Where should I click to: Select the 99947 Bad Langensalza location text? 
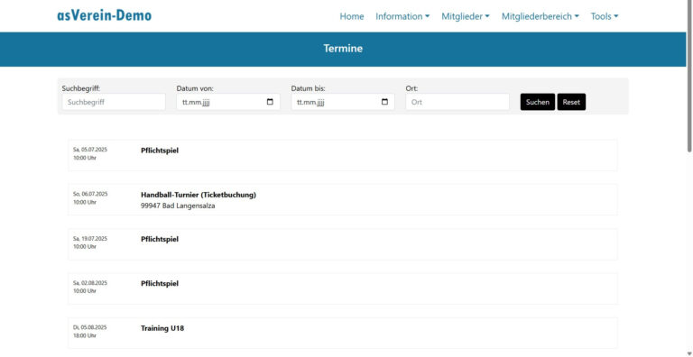pyautogui.click(x=178, y=206)
